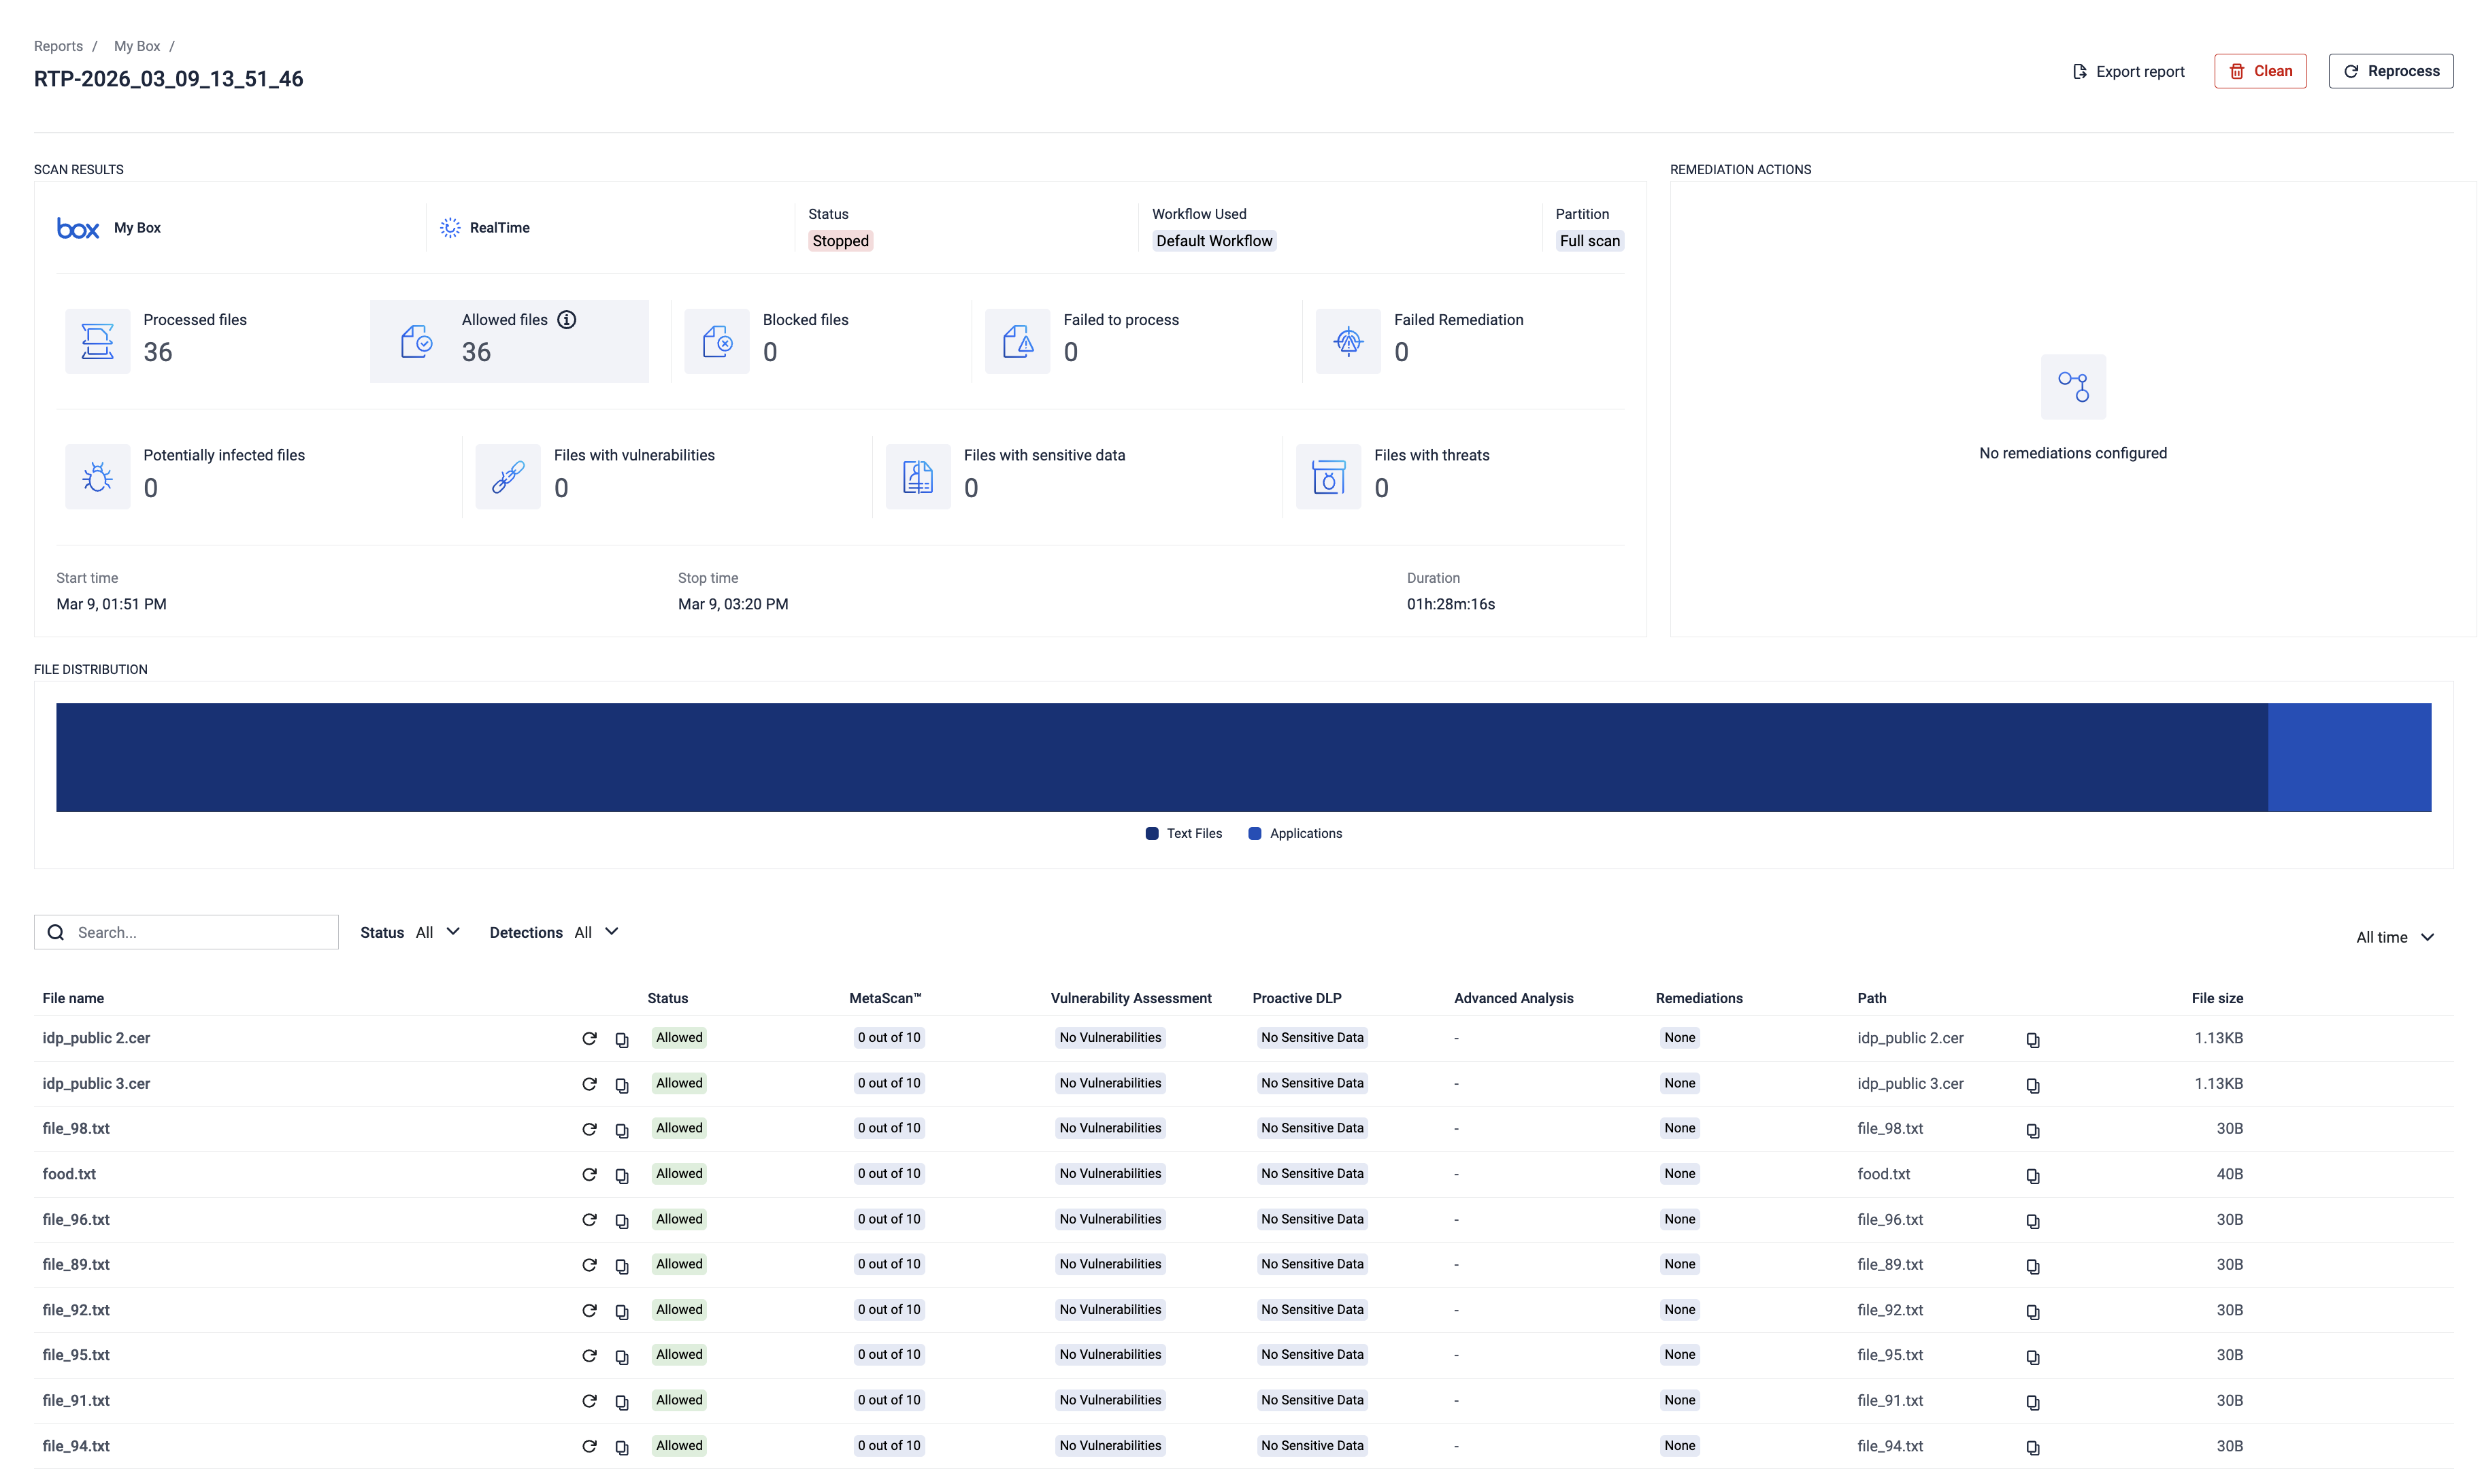This screenshot has width=2482, height=1484.
Task: Go to Reports breadcrumb
Action: [x=58, y=46]
